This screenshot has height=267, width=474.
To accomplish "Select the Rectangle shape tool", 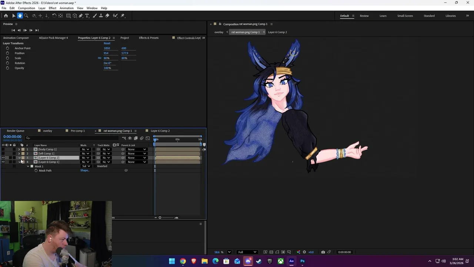I will pos(69,16).
